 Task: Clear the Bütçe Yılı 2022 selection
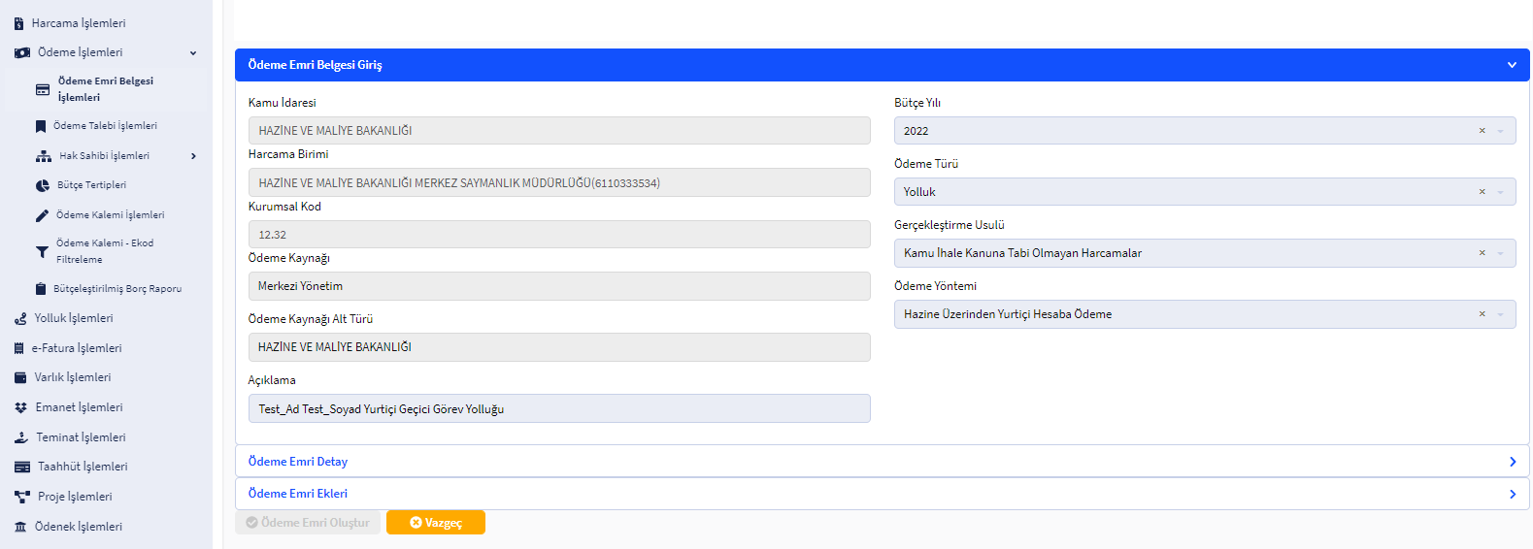pyautogui.click(x=1482, y=131)
